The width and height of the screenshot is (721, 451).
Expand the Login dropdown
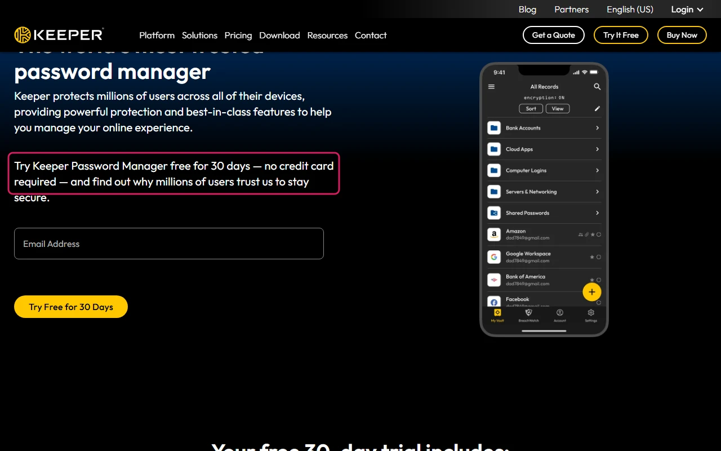(x=687, y=9)
